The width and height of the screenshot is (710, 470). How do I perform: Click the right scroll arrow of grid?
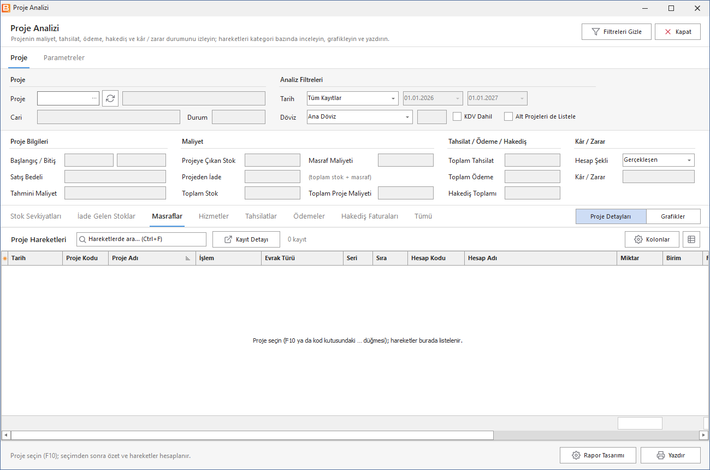704,435
